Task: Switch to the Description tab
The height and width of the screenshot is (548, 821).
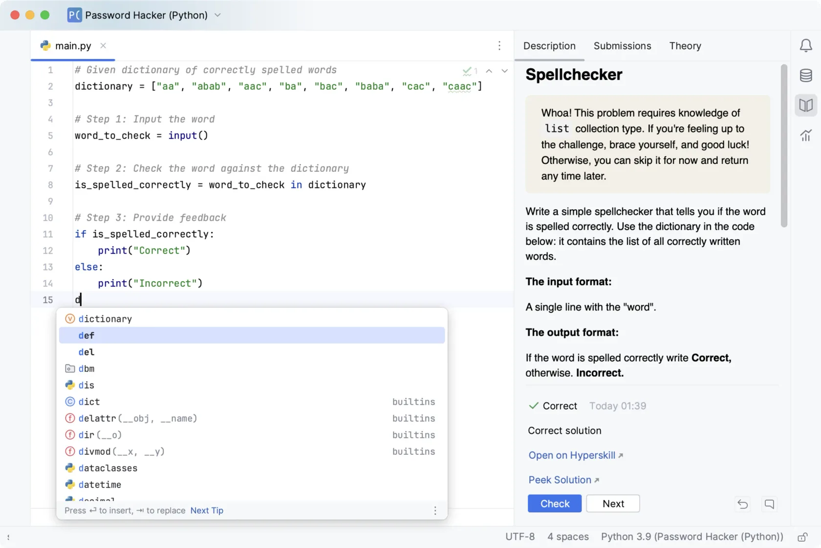Action: pyautogui.click(x=549, y=46)
